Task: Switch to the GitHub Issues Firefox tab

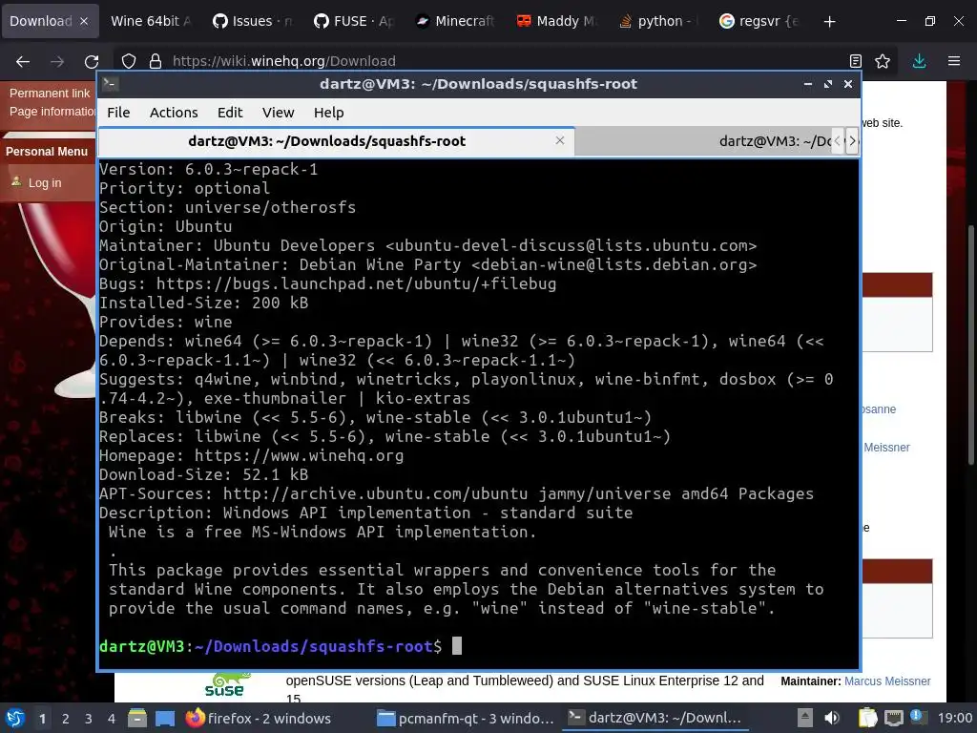Action: click(252, 21)
